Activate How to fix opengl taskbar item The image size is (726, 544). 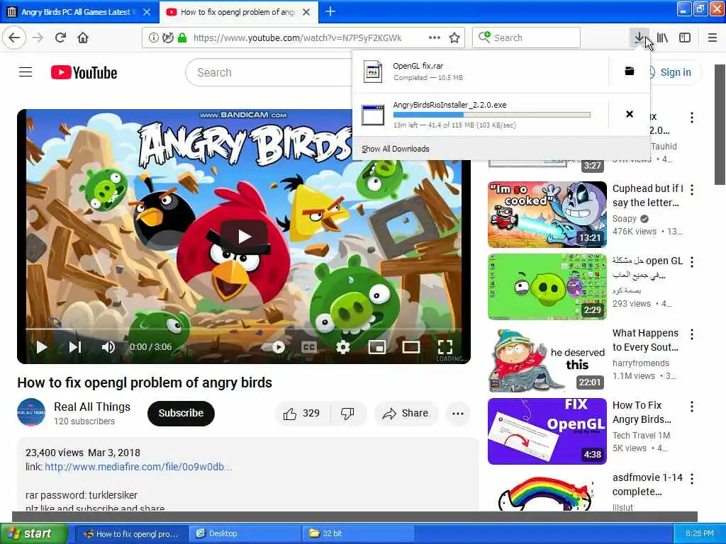coord(132,534)
